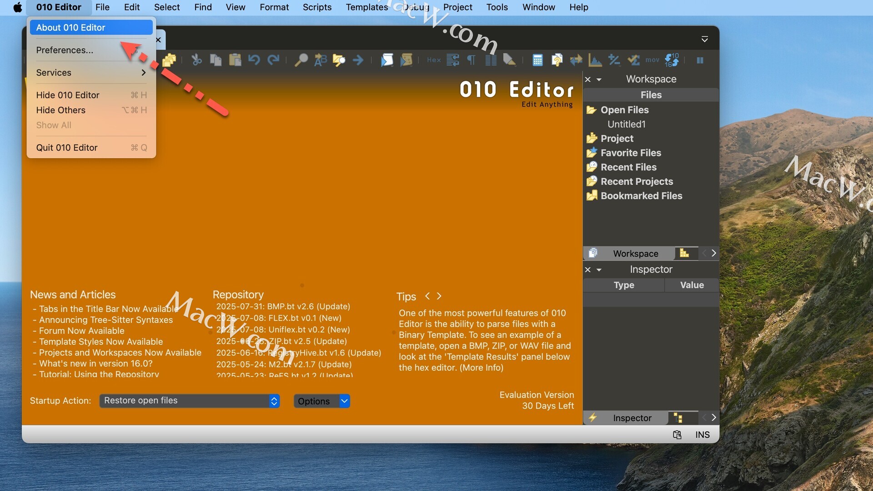Image resolution: width=873 pixels, height=491 pixels.
Task: Toggle show whitespace pilcrow icon
Action: tap(472, 60)
